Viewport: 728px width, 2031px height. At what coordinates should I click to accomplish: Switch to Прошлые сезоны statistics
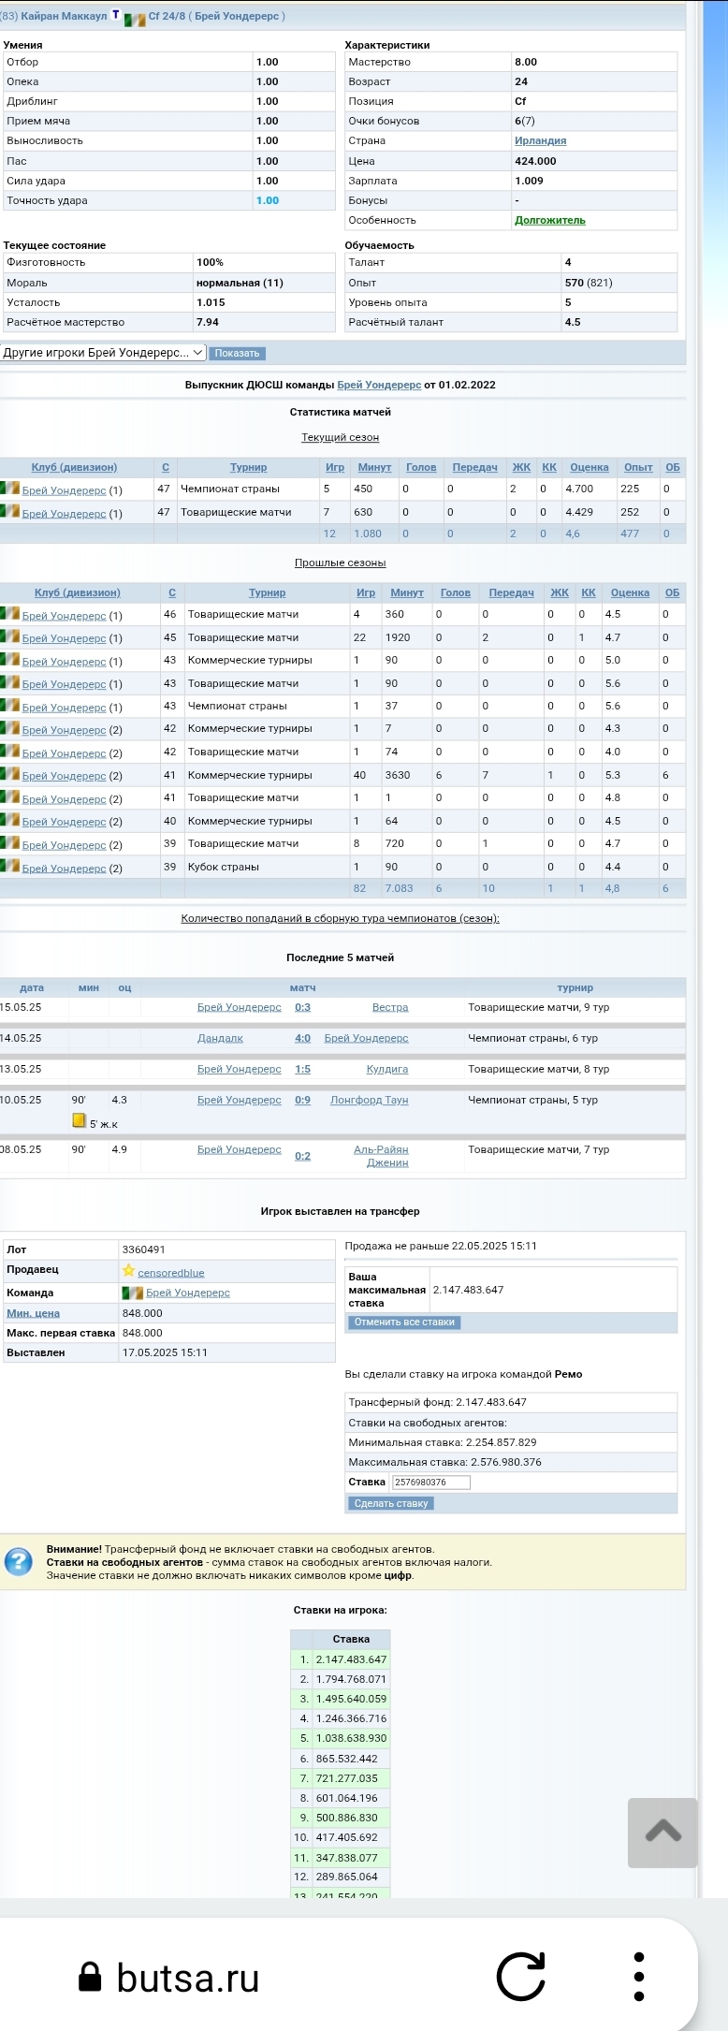click(x=340, y=563)
